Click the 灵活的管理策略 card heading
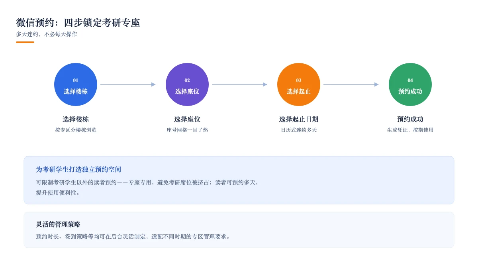 coord(58,224)
